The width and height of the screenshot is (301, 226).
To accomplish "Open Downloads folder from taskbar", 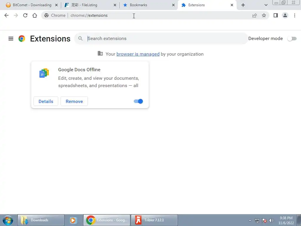I will click(41, 220).
